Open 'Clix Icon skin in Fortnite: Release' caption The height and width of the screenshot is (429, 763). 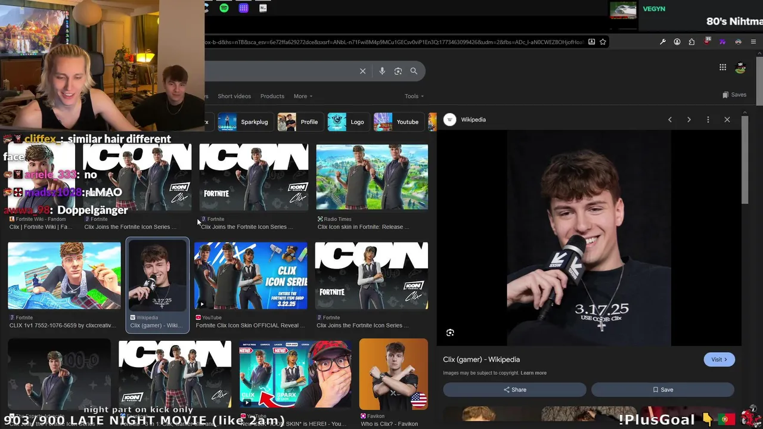tap(363, 227)
